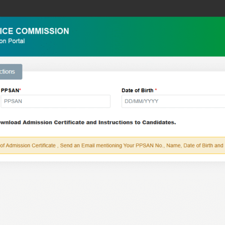This screenshot has height=225, width=225.
Task: Click the red asterisk beside Date of Birth
Action: pos(156,90)
